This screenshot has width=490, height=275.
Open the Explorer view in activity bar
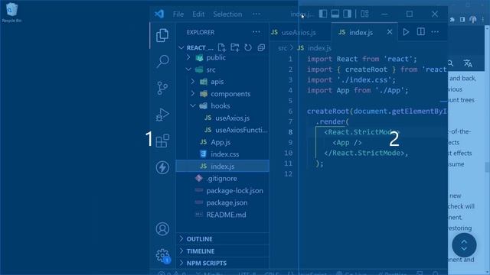162,35
